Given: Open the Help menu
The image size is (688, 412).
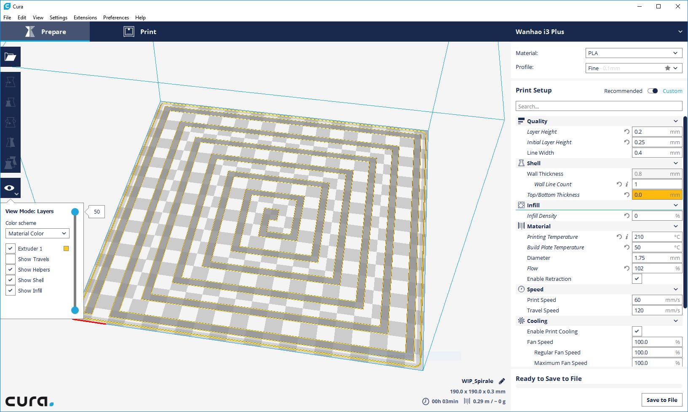Looking at the screenshot, I should pos(140,18).
